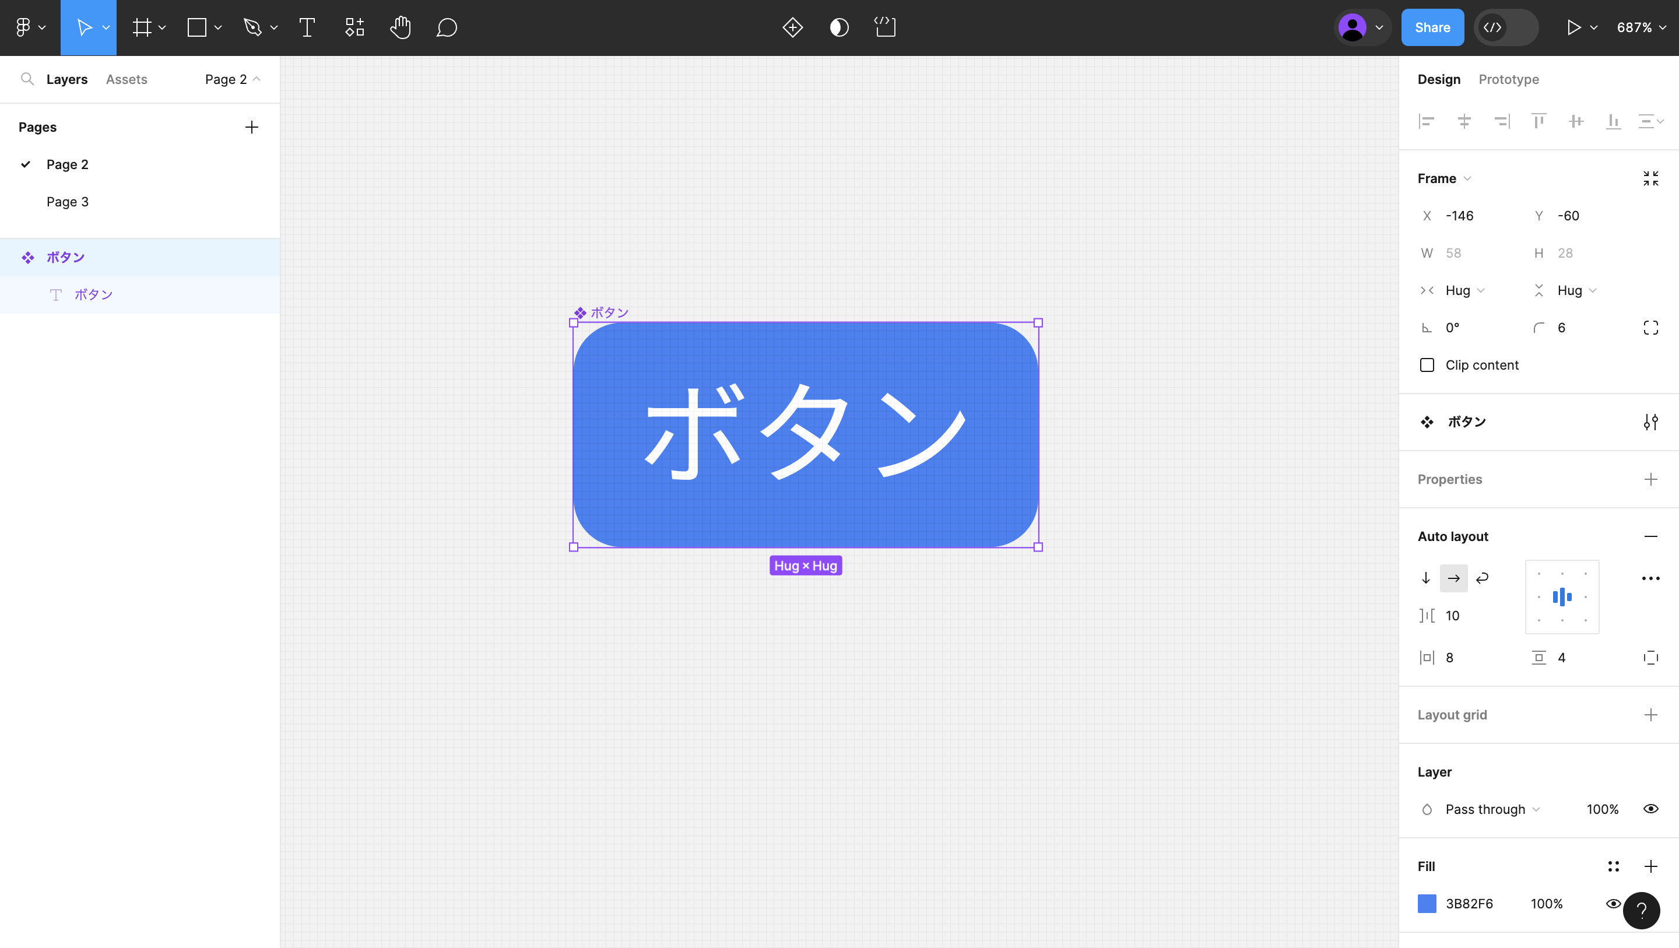Image resolution: width=1679 pixels, height=948 pixels.
Task: Click the 3B82F6 fill color swatch
Action: coord(1427,904)
